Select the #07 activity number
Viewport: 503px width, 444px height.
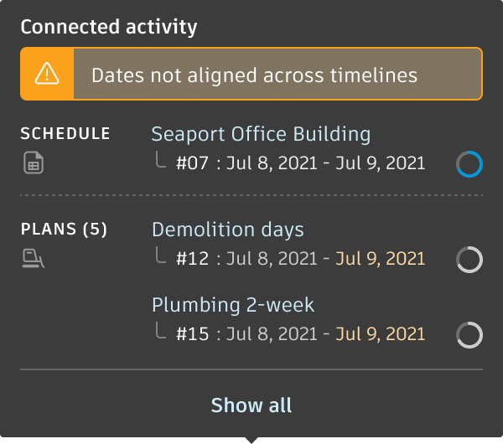[192, 163]
